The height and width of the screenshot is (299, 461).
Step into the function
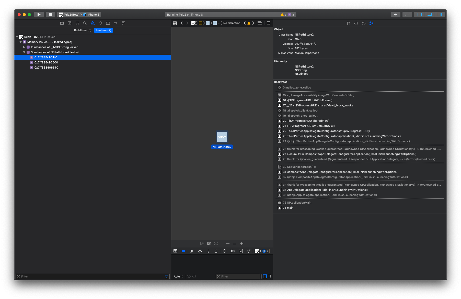coord(208,251)
